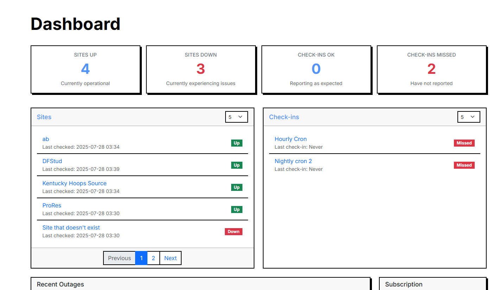Click the Sites Up stat card
This screenshot has height=290, width=500.
(86, 69)
